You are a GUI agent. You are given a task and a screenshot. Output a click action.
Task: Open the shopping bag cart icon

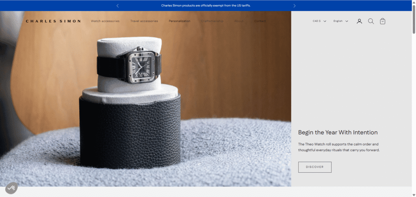(383, 21)
